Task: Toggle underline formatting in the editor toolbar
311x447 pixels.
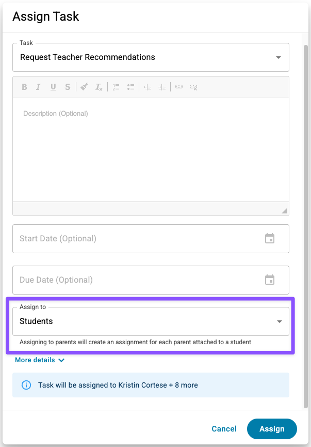Action: [x=53, y=87]
